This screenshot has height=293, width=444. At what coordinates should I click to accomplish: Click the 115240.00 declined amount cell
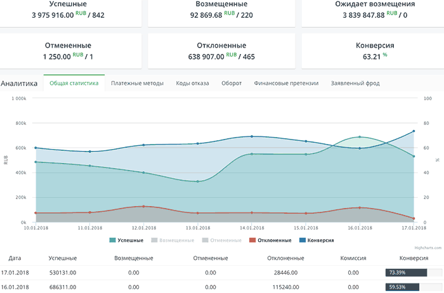(285, 287)
